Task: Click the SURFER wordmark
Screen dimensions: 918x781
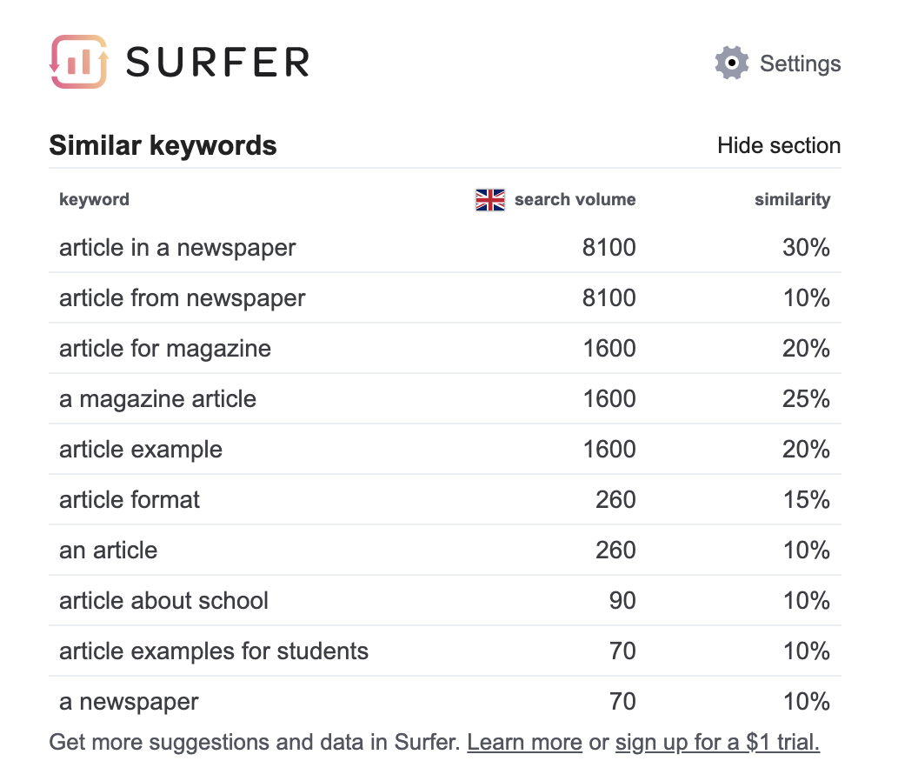Action: (218, 62)
